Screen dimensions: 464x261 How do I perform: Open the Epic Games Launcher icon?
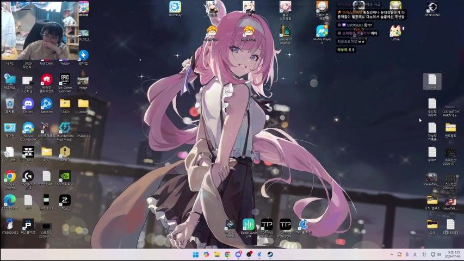coord(65,83)
